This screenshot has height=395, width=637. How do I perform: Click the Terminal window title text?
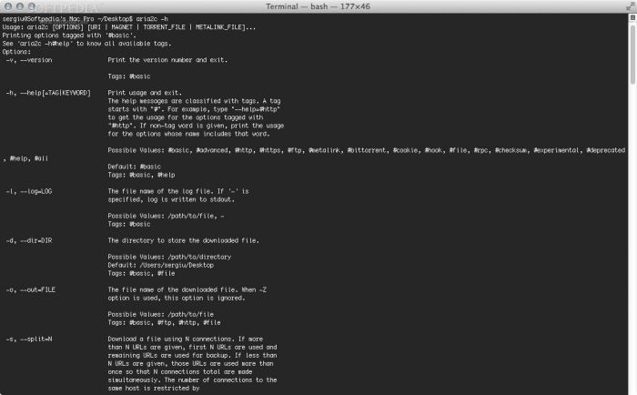[318, 6]
